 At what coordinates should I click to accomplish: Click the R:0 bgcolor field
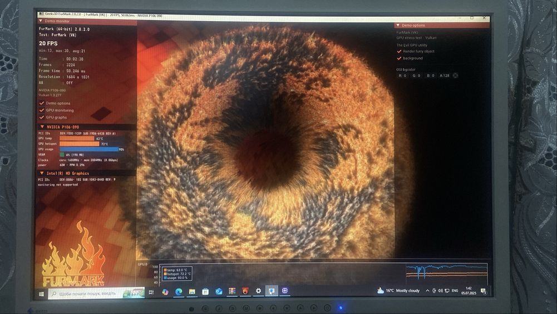(x=402, y=76)
